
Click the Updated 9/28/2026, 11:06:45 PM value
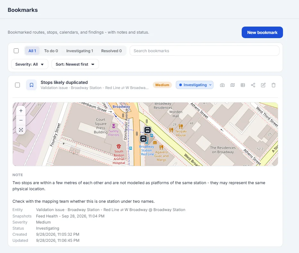pos(58,241)
